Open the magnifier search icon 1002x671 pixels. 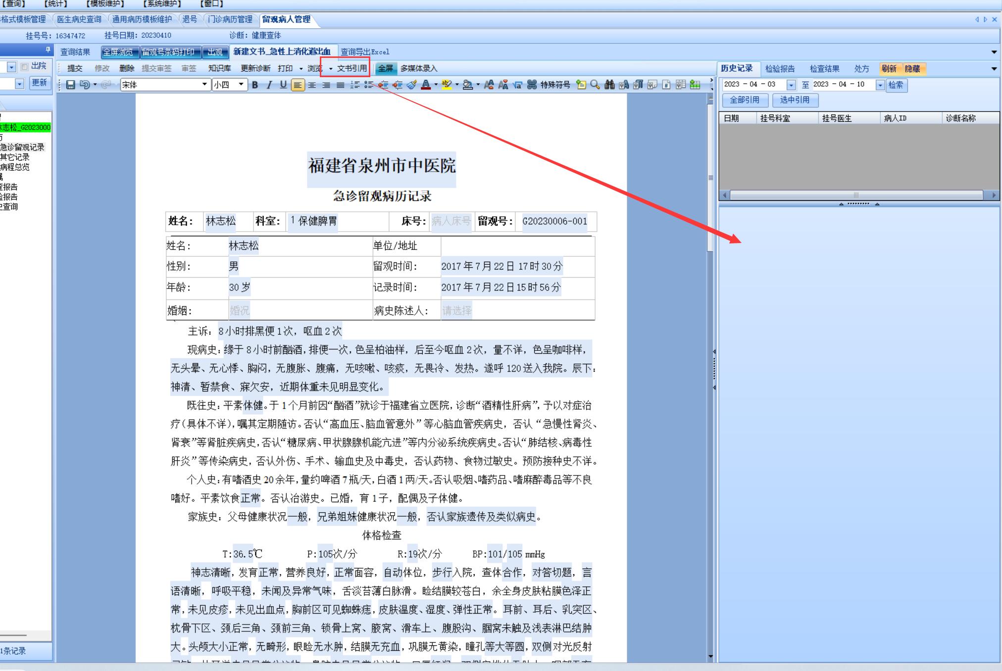595,85
